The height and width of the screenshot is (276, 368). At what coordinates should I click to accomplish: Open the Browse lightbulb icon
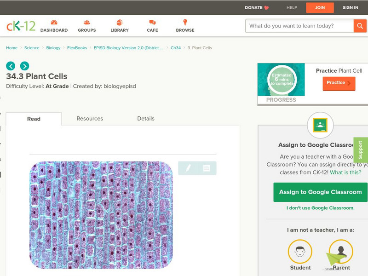(x=185, y=23)
